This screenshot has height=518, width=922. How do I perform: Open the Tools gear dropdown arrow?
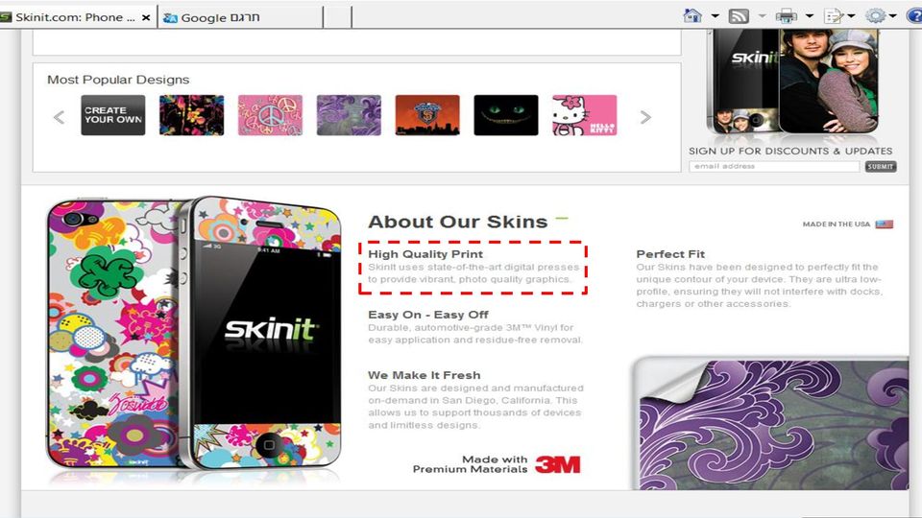click(x=892, y=16)
